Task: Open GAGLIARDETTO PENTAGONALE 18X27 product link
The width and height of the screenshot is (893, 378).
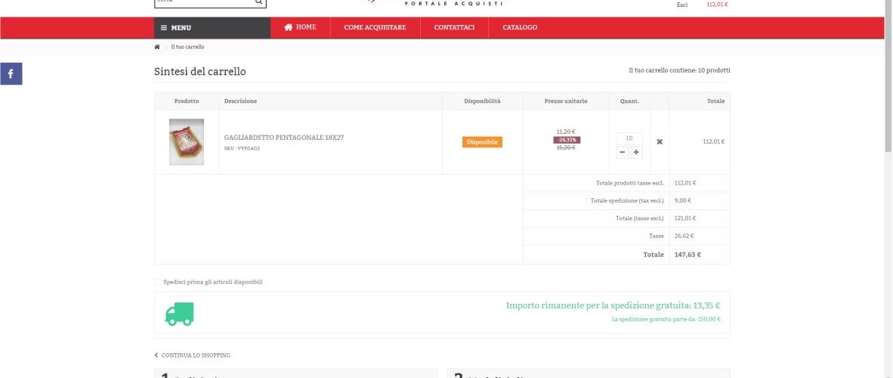Action: point(283,138)
